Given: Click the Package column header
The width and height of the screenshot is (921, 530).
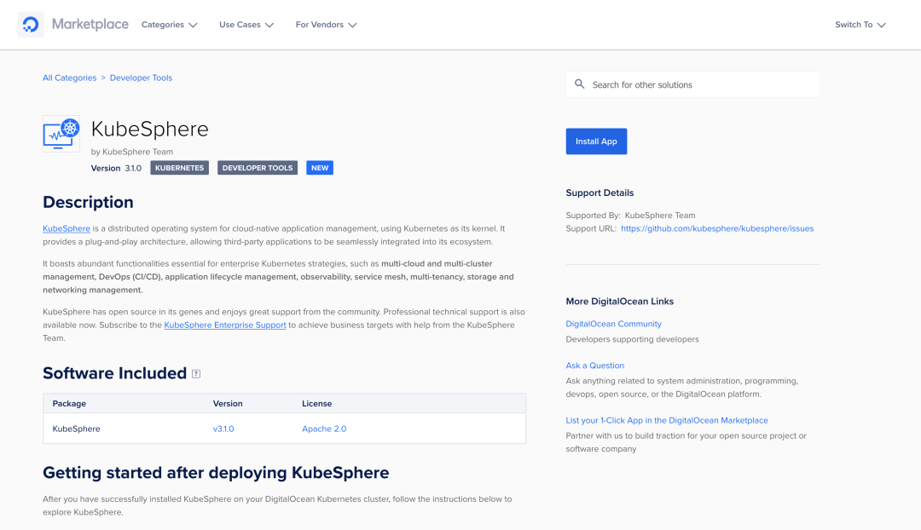Looking at the screenshot, I should point(69,404).
